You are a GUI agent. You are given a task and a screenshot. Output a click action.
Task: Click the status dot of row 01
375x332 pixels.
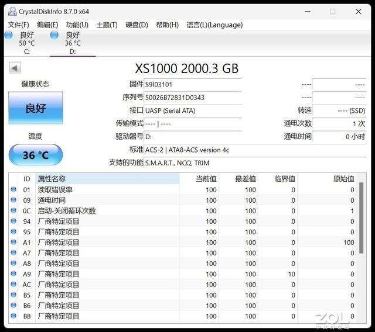point(13,189)
